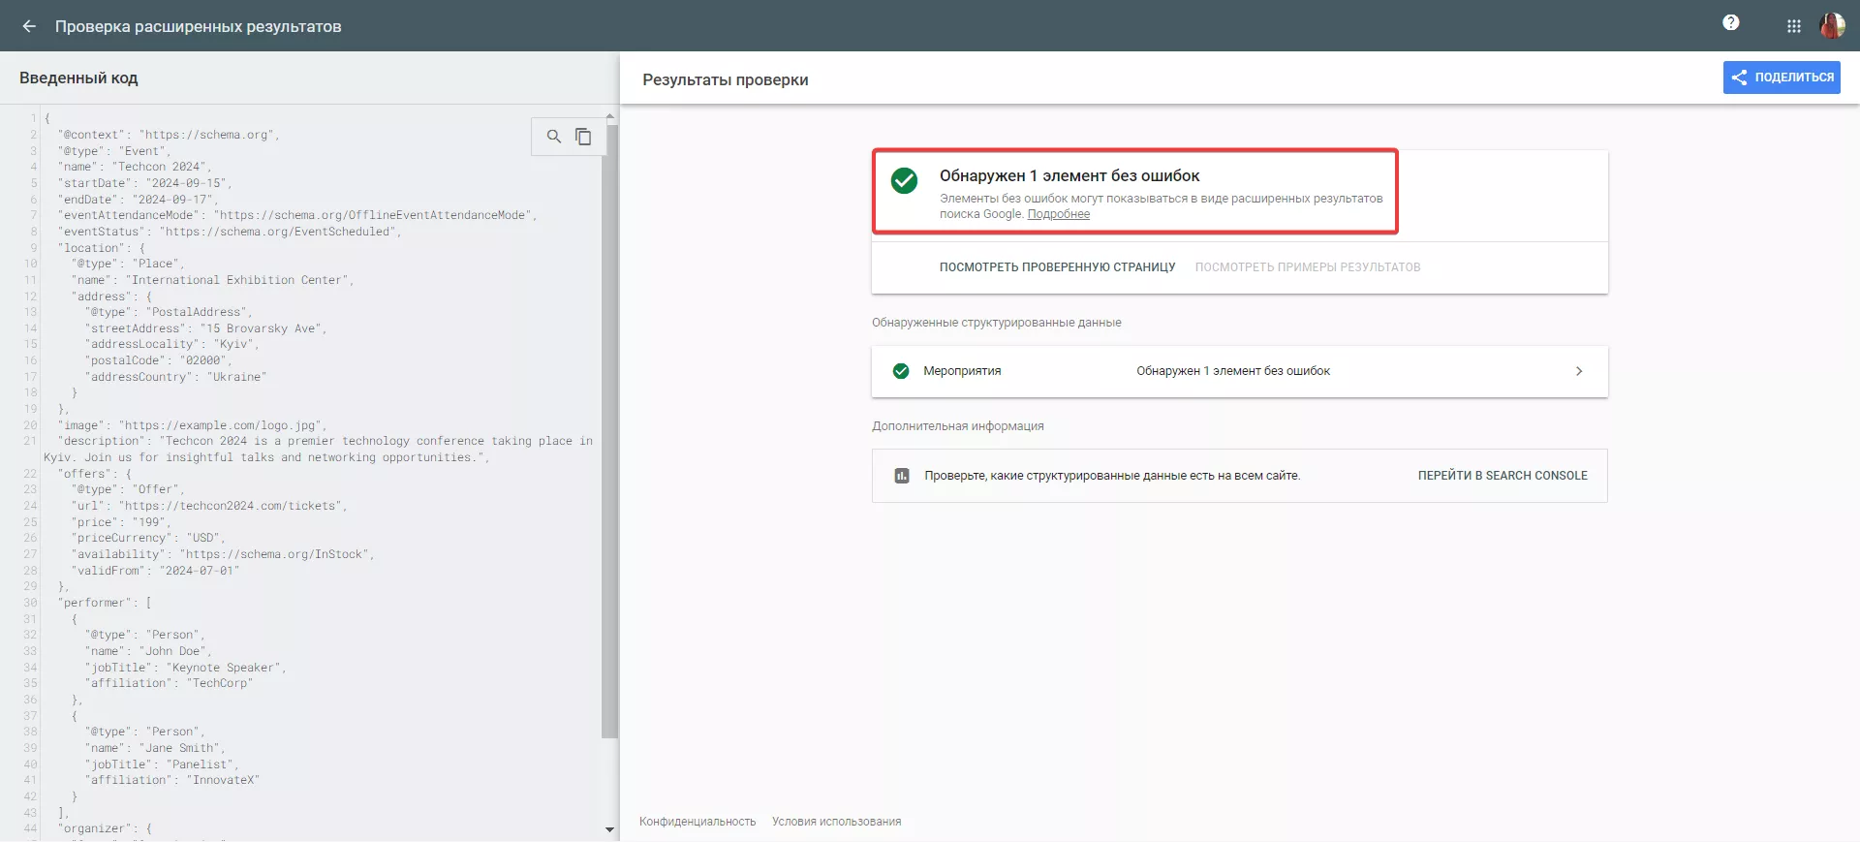Screen dimensions: 1860x842
Task: Click the code panel scroll down arrow
Action: click(609, 829)
